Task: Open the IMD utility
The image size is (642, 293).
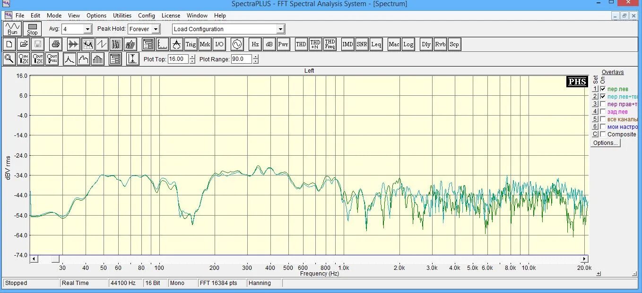Action: pos(347,44)
